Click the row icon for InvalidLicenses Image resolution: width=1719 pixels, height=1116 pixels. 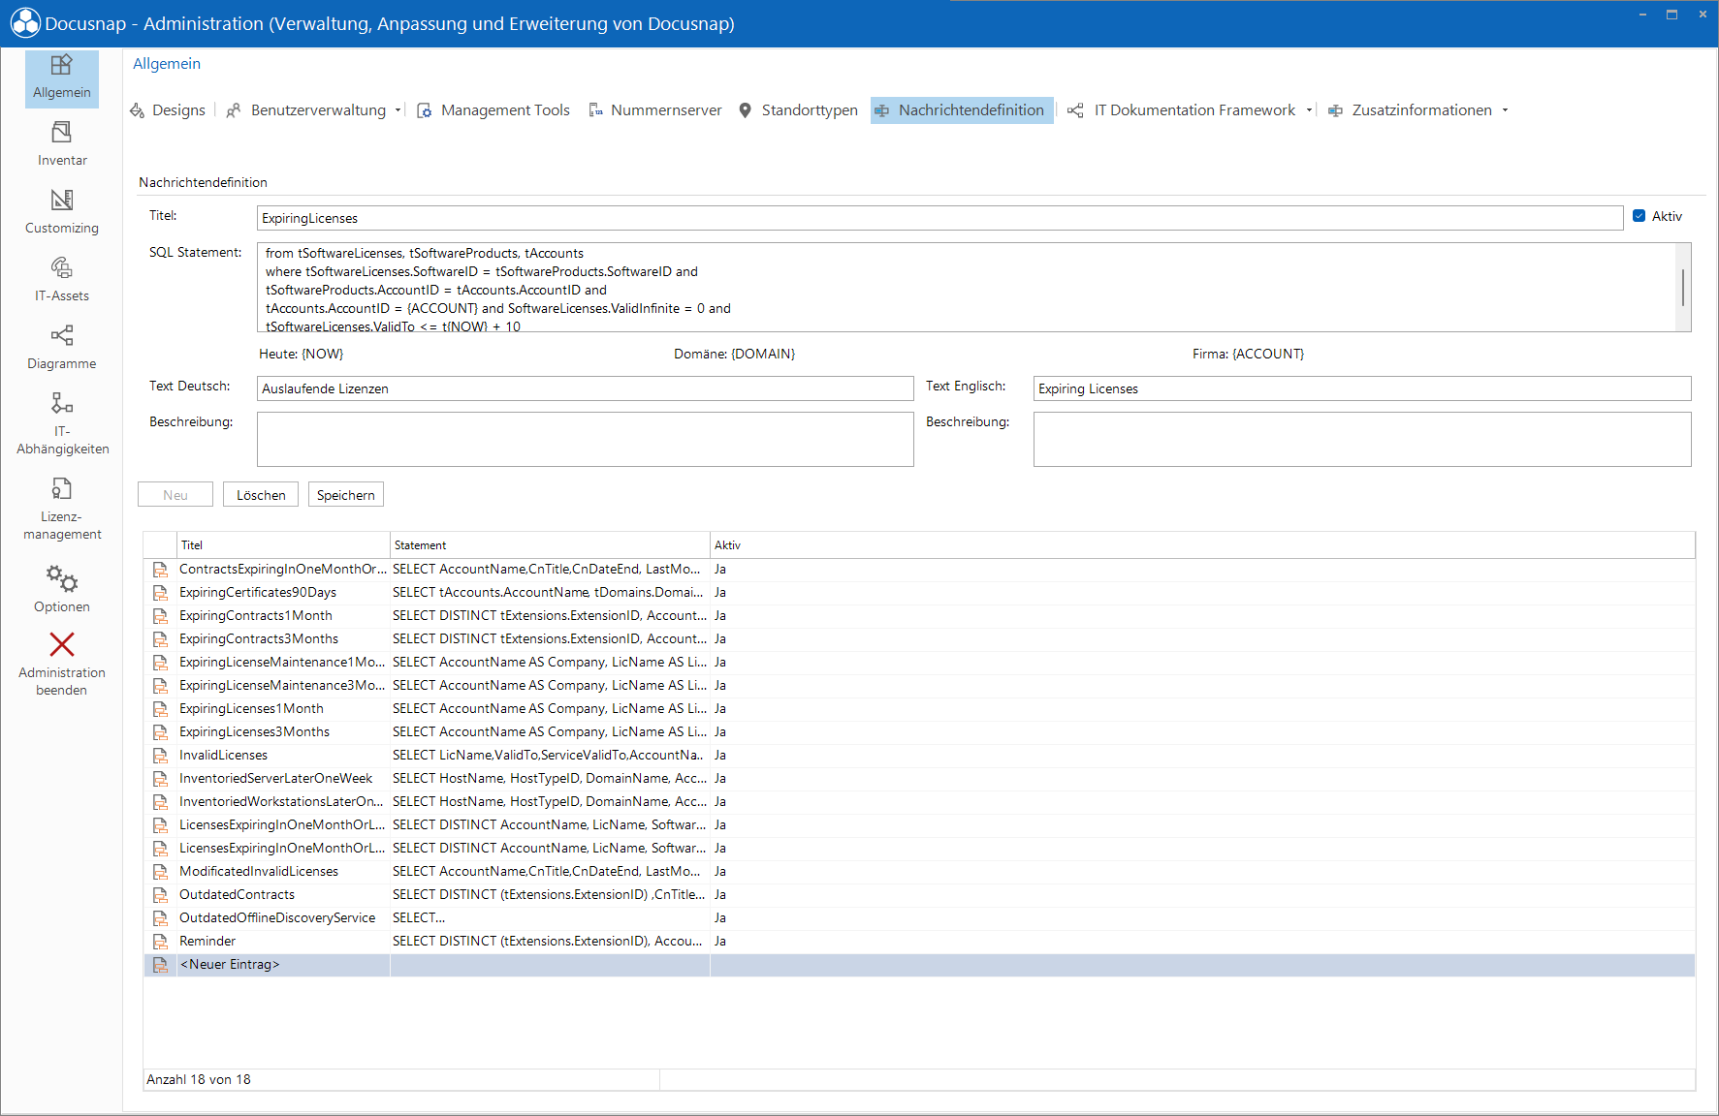[x=161, y=756]
